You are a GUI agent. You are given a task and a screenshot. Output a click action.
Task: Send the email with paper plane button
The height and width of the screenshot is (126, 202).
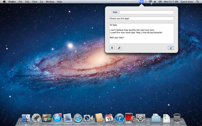click(171, 48)
